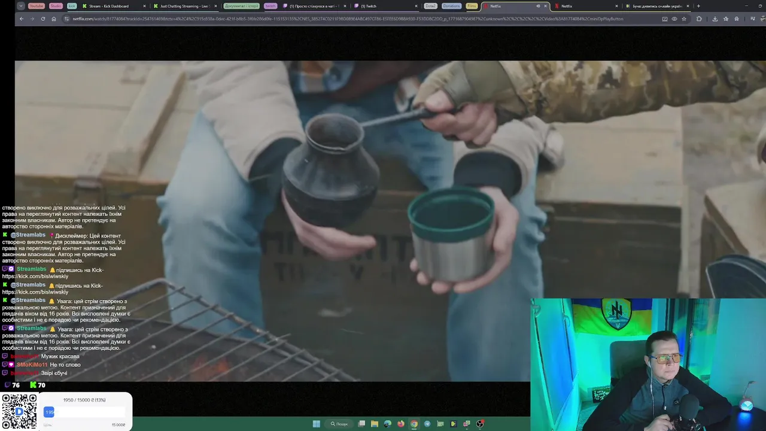
Task: Reload the Netflix page
Action: [x=43, y=19]
